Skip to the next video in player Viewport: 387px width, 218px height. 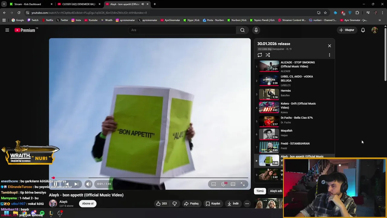[76, 184]
